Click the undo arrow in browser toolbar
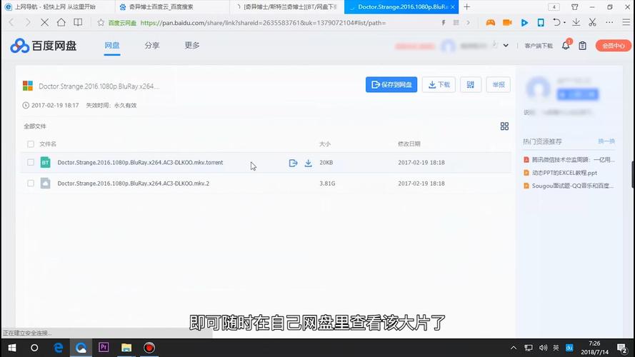The image size is (635, 357). [556, 23]
